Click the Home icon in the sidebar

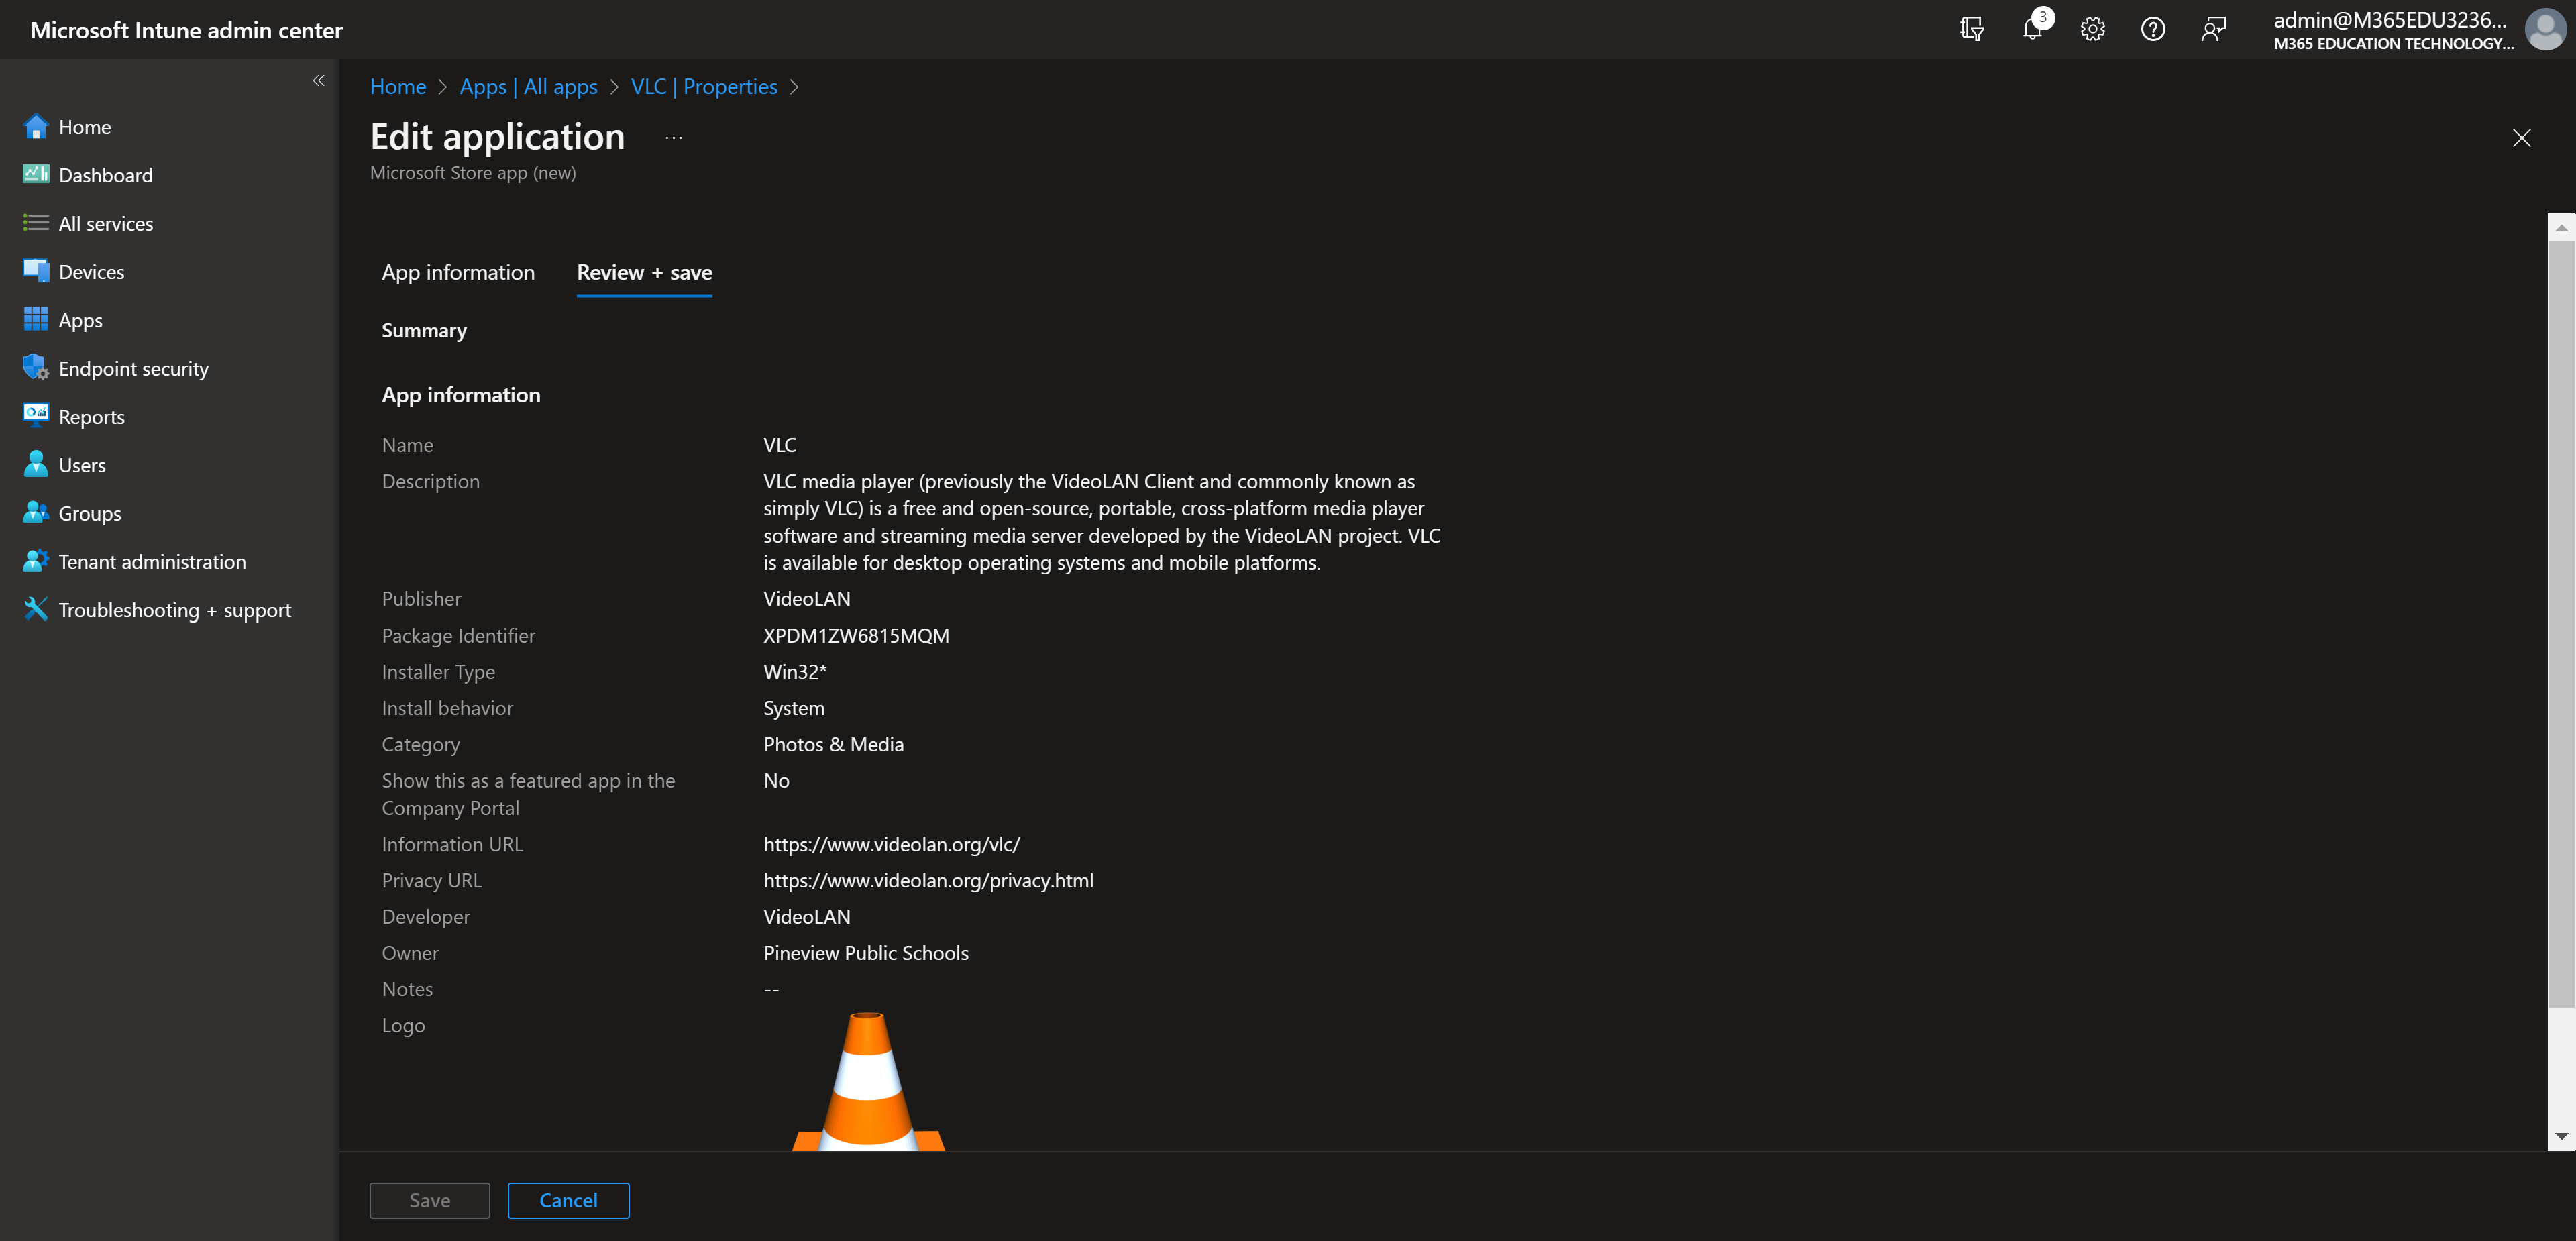[36, 127]
